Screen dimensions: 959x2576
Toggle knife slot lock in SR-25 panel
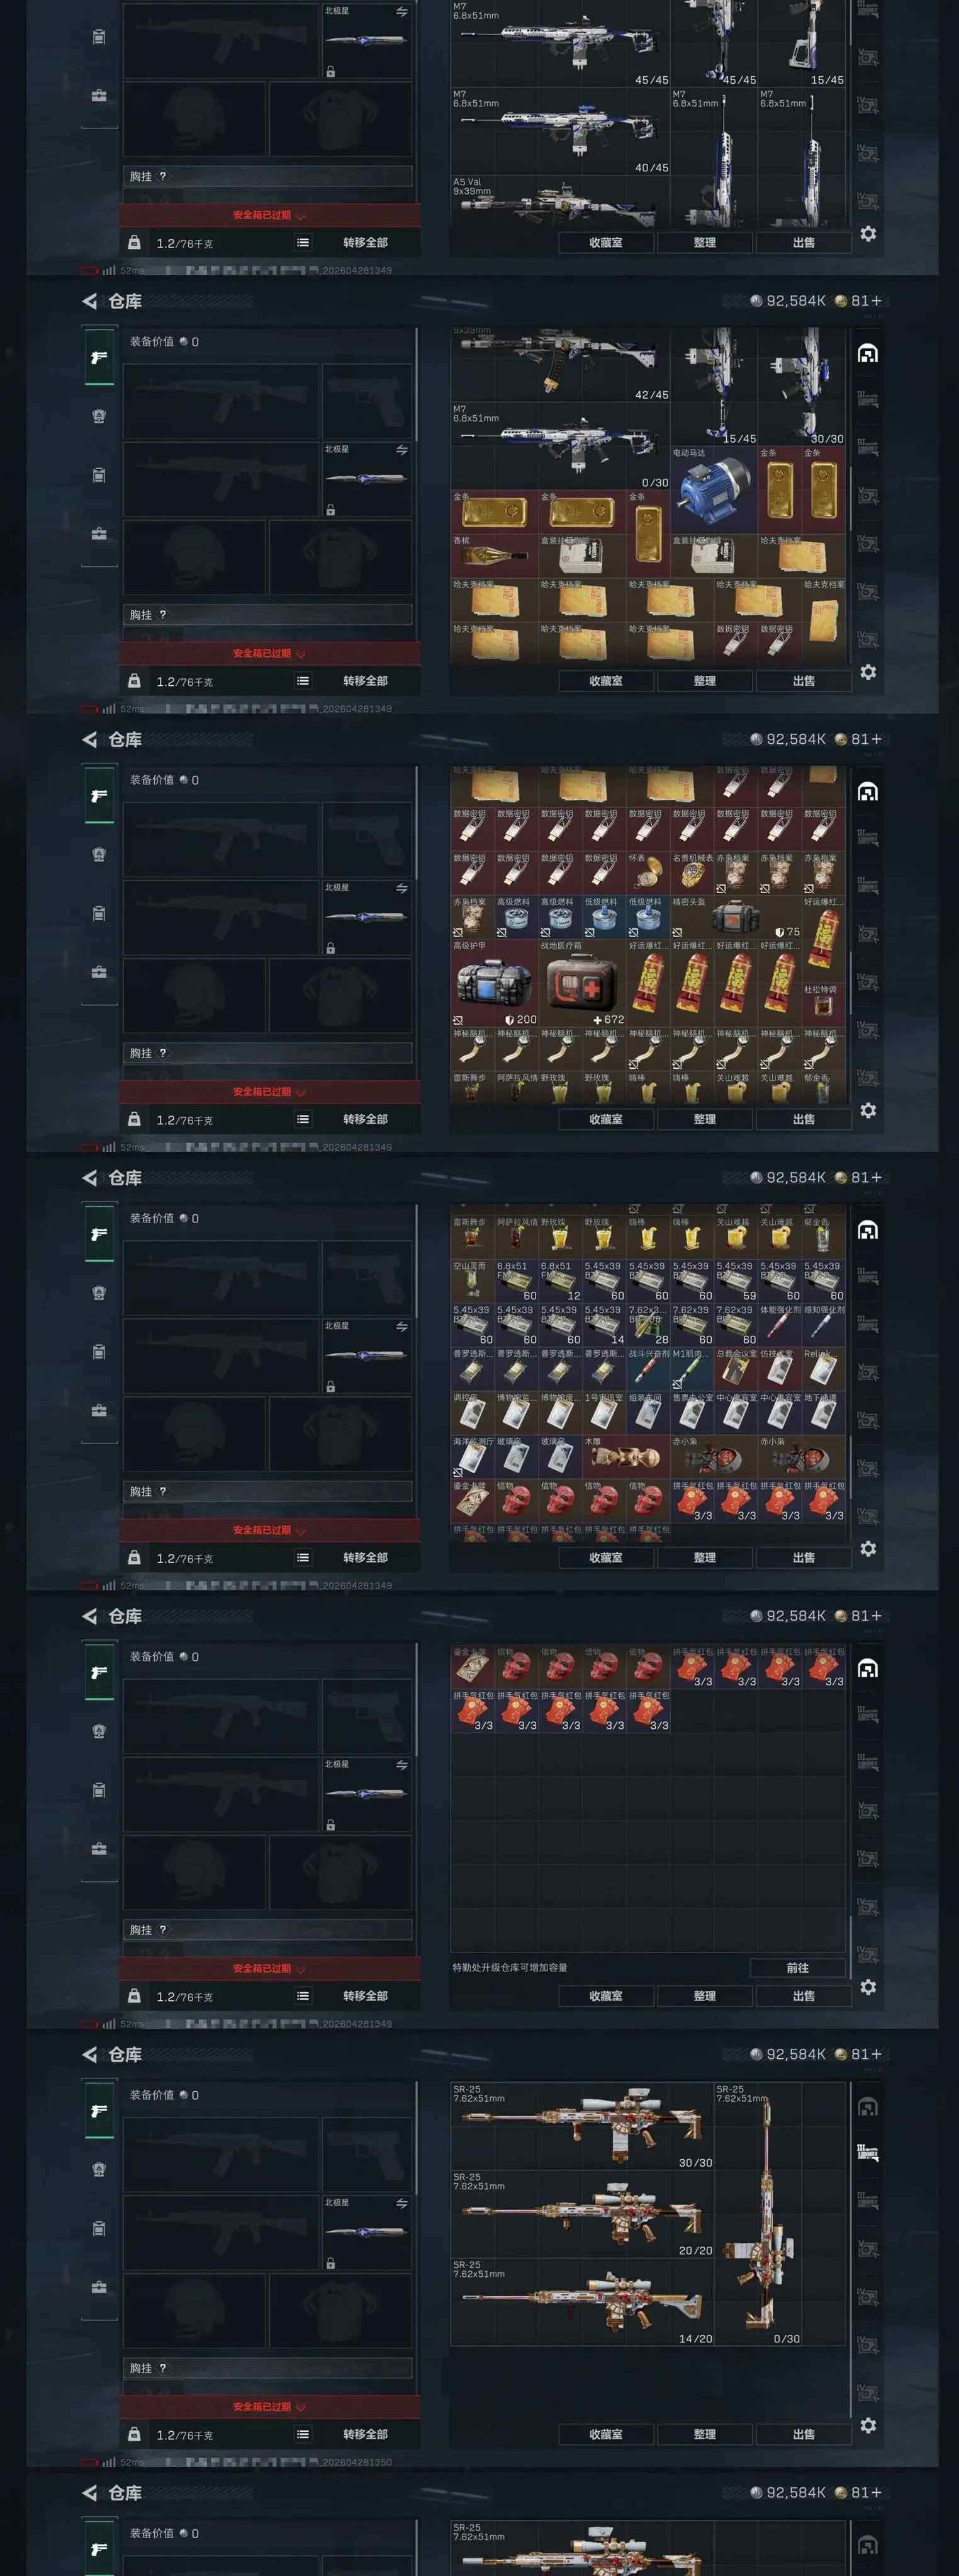pyautogui.click(x=330, y=2263)
